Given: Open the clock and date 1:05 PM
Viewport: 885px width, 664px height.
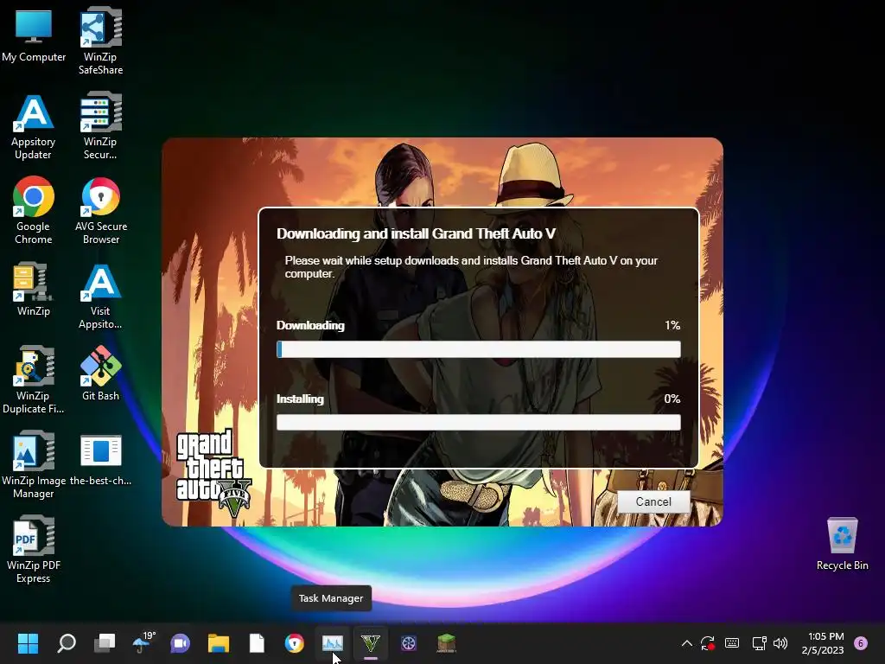Looking at the screenshot, I should point(823,643).
